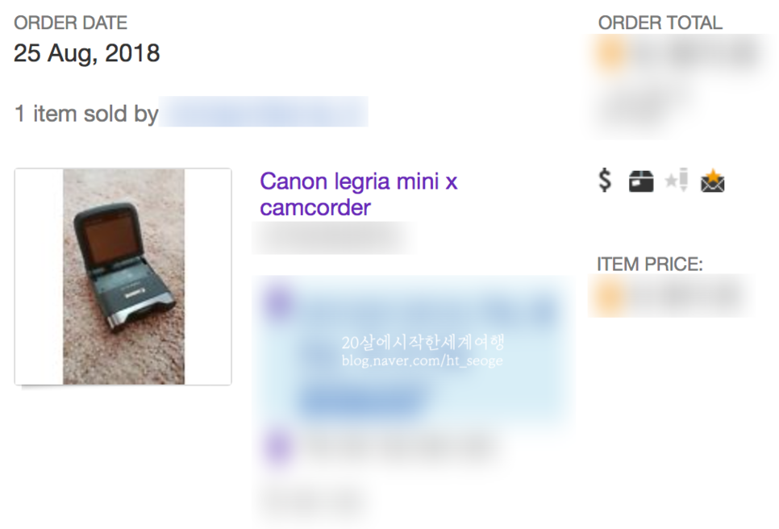This screenshot has height=529, width=779.
Task: Click the 25 Aug, 2018 date text
Action: click(x=87, y=53)
